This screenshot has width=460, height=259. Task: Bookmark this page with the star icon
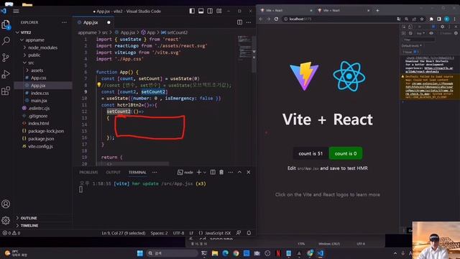[422, 19]
